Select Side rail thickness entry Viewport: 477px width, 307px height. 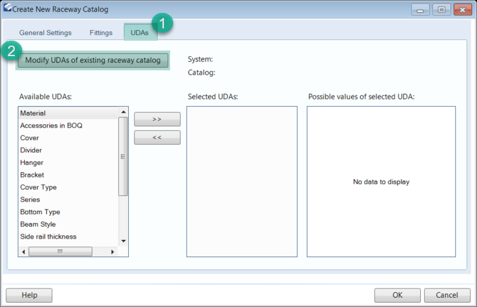(68, 236)
